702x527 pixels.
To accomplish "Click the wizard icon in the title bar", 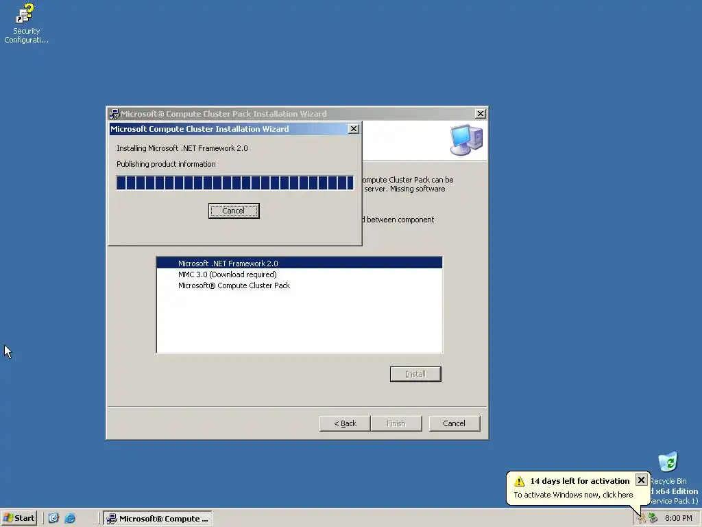I will (x=114, y=114).
